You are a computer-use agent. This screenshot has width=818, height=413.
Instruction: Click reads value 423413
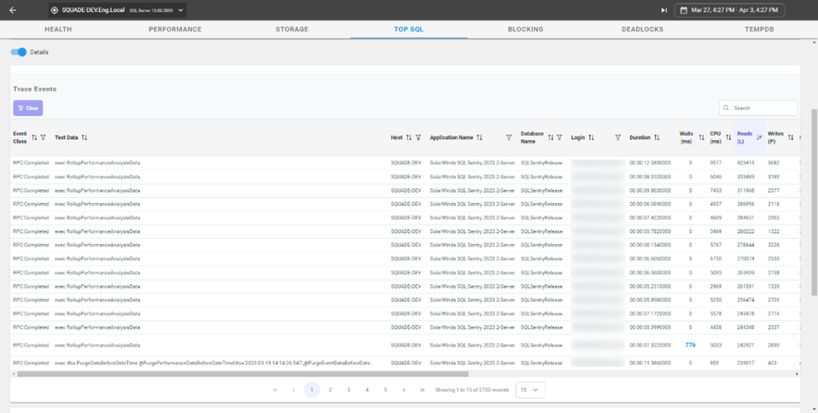[x=746, y=162]
